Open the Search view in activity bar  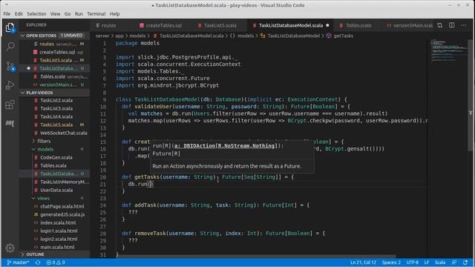[10, 46]
